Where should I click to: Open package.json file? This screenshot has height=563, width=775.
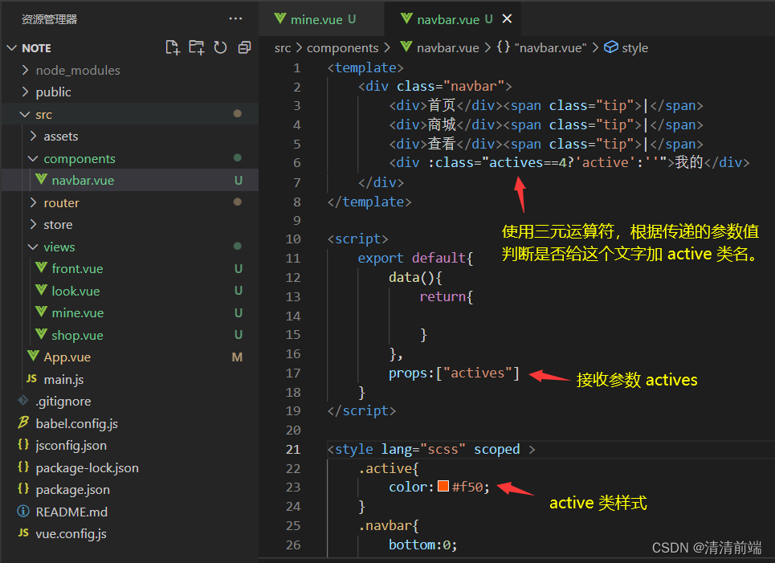(x=129, y=489)
